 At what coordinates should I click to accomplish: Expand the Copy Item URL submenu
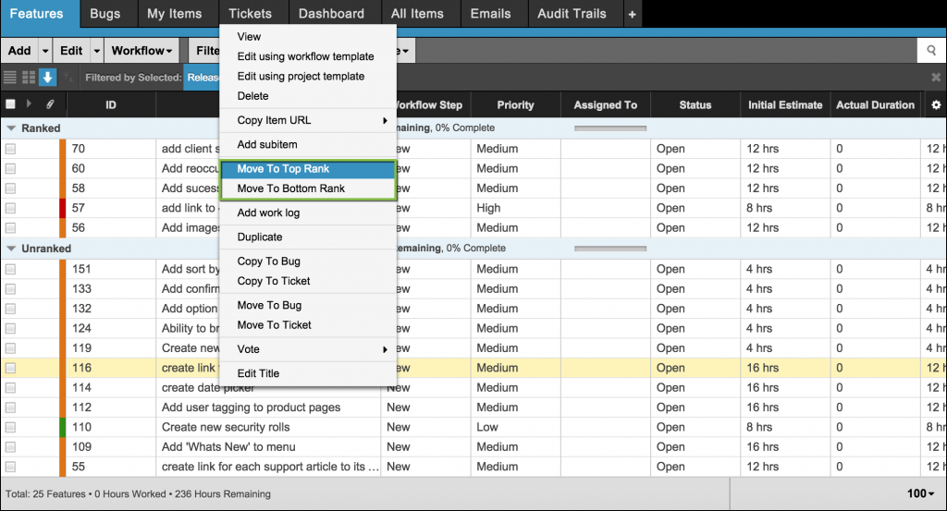pos(307,120)
